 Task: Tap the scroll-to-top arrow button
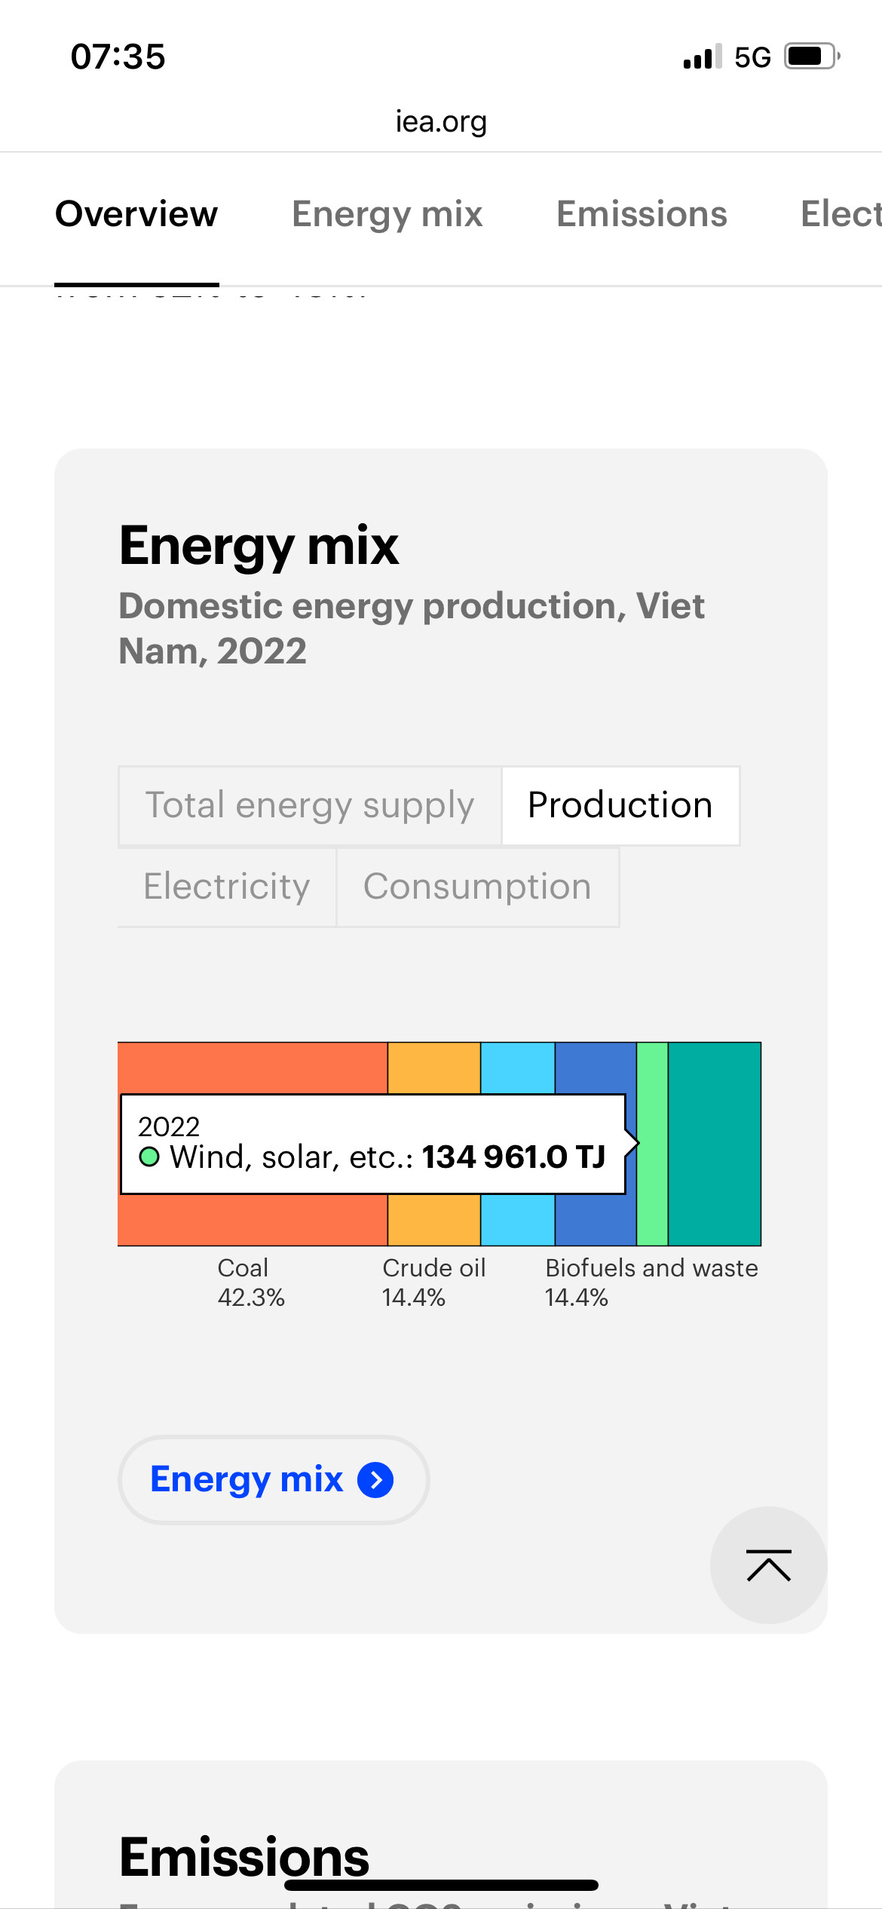768,1565
